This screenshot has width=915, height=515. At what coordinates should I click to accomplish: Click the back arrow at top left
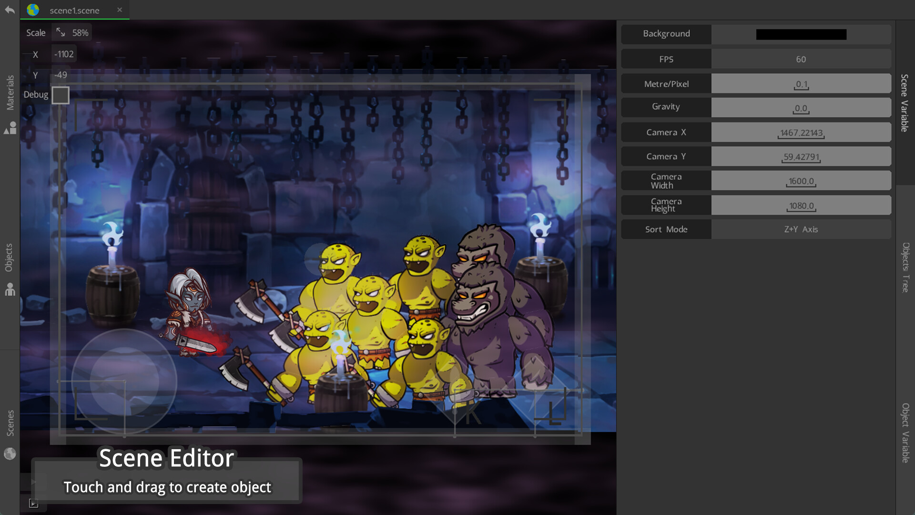(x=10, y=10)
